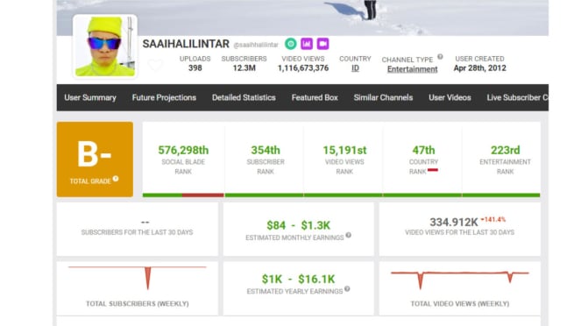The height and width of the screenshot is (326, 581).
Task: Click the 576,298th Social Blade rank
Action: click(183, 150)
